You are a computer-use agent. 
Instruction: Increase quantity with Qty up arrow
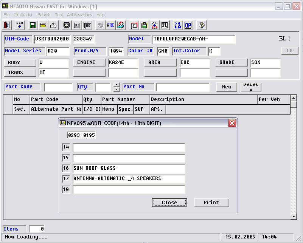coord(117,85)
